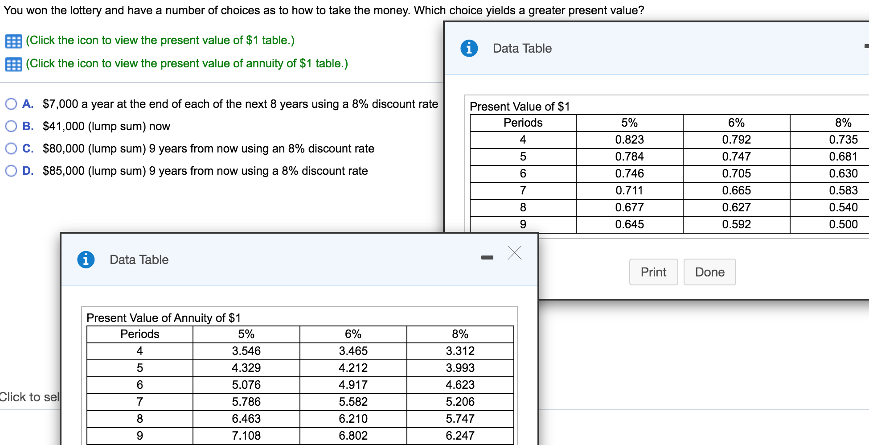Click the Periods header in Present Value of $1 table

point(523,123)
